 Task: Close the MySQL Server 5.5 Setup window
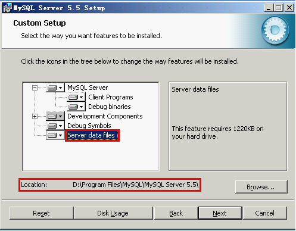pos(289,8)
